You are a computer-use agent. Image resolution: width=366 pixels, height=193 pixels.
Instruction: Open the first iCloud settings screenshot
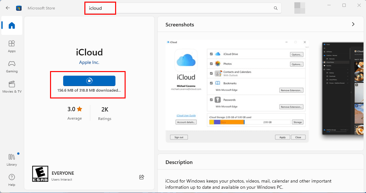237,91
